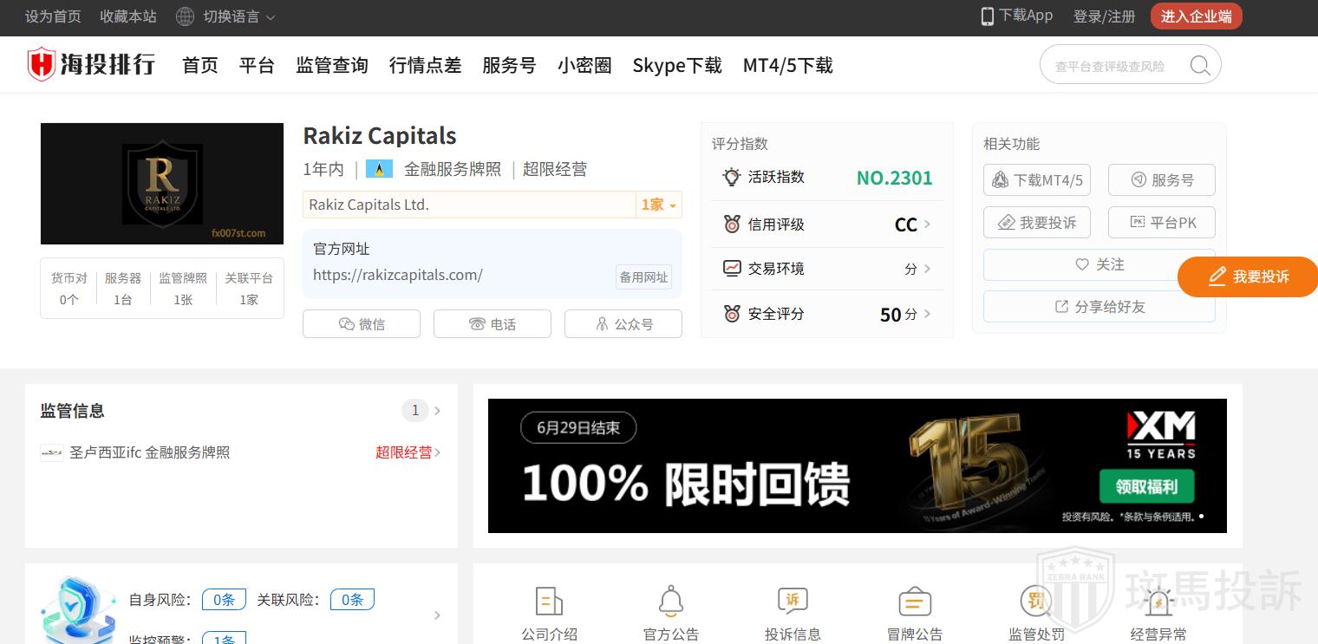Click the platform search input field
1318x644 pixels.
pos(1114,66)
